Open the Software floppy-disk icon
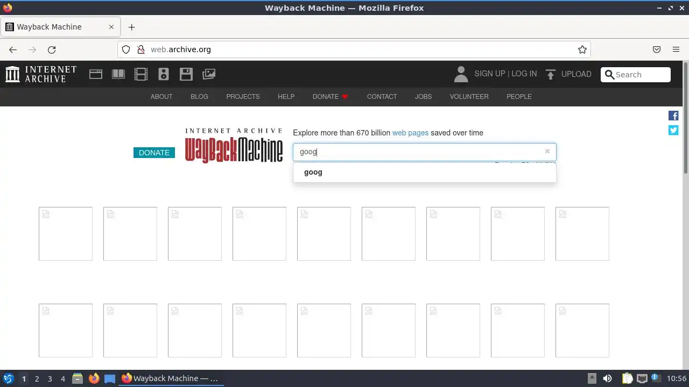The image size is (689, 387). tap(186, 74)
